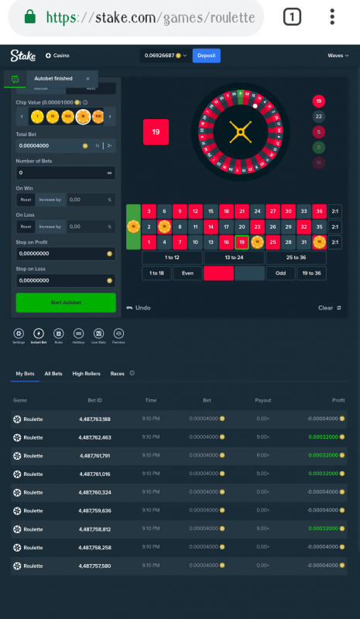
Task: Switch to the Races tab
Action: [118, 374]
